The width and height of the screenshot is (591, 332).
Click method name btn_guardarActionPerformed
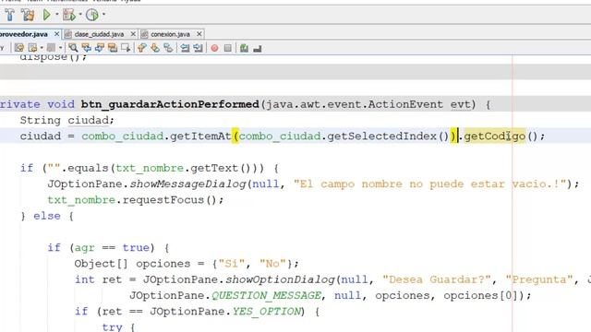point(170,104)
